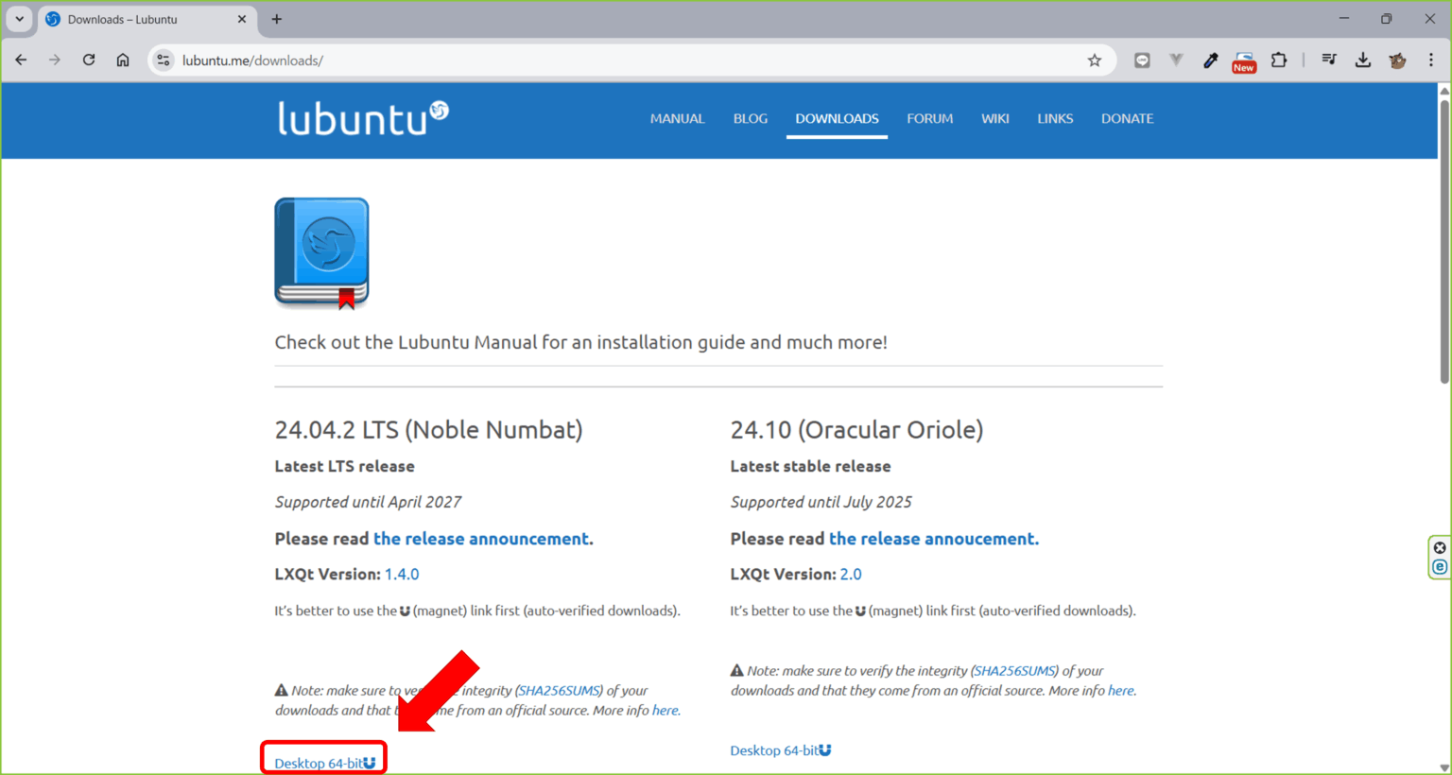Click the Home button icon

pos(123,59)
